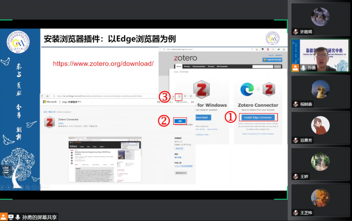Screen dimensions: 352x221
Task: Click the microphone icon for 孙勇
Action: pos(304,68)
